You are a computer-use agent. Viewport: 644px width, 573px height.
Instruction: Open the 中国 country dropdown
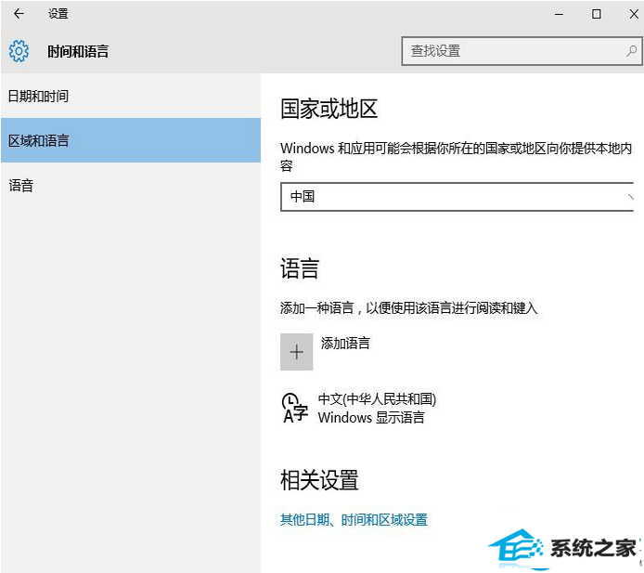(457, 197)
